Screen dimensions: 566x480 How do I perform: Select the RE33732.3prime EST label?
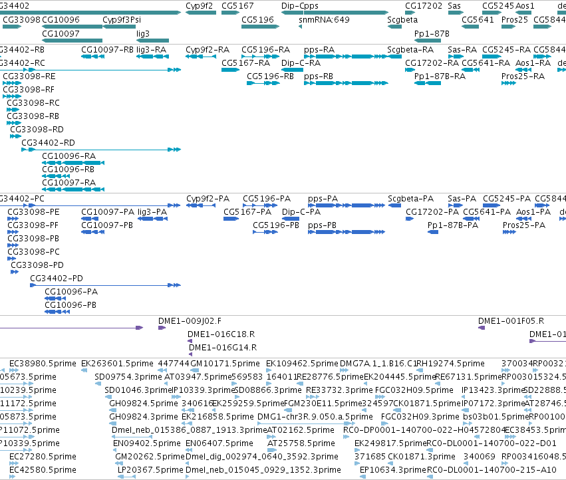coord(339,390)
